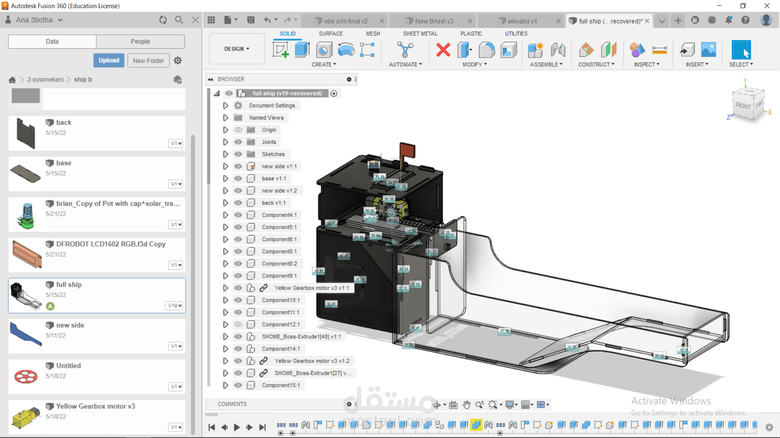This screenshot has width=780, height=438.
Task: Hide the Sketches folder with its eye icon
Action: pos(238,154)
